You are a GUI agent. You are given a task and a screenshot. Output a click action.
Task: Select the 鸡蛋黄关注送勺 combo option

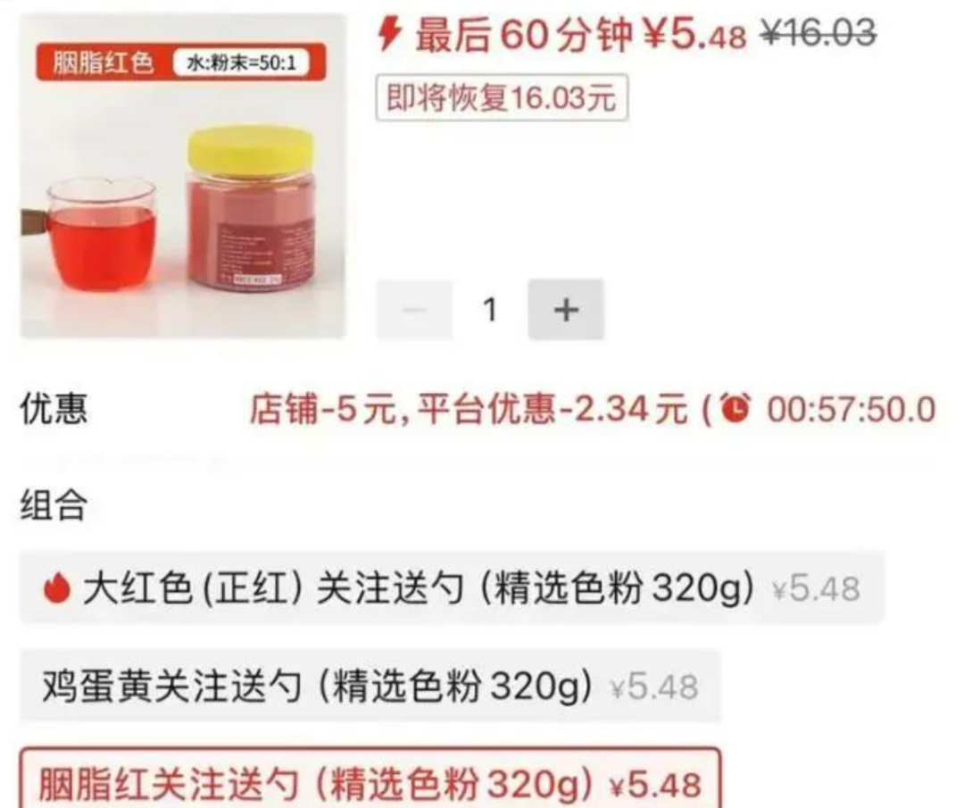tap(370, 686)
